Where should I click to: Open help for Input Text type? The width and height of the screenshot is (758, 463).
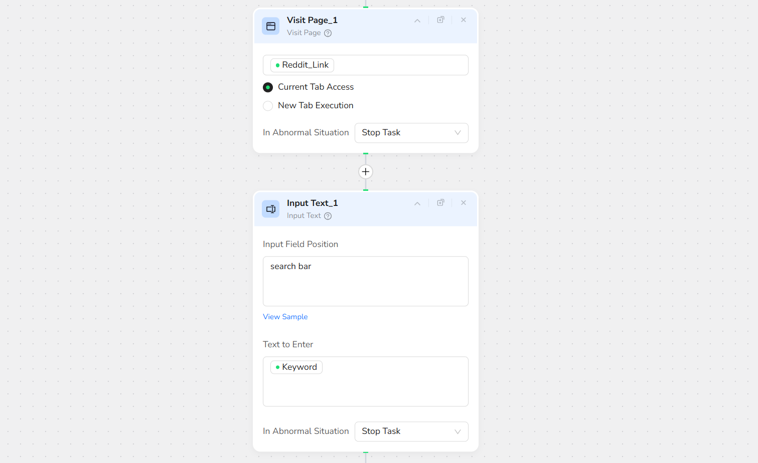click(x=328, y=216)
